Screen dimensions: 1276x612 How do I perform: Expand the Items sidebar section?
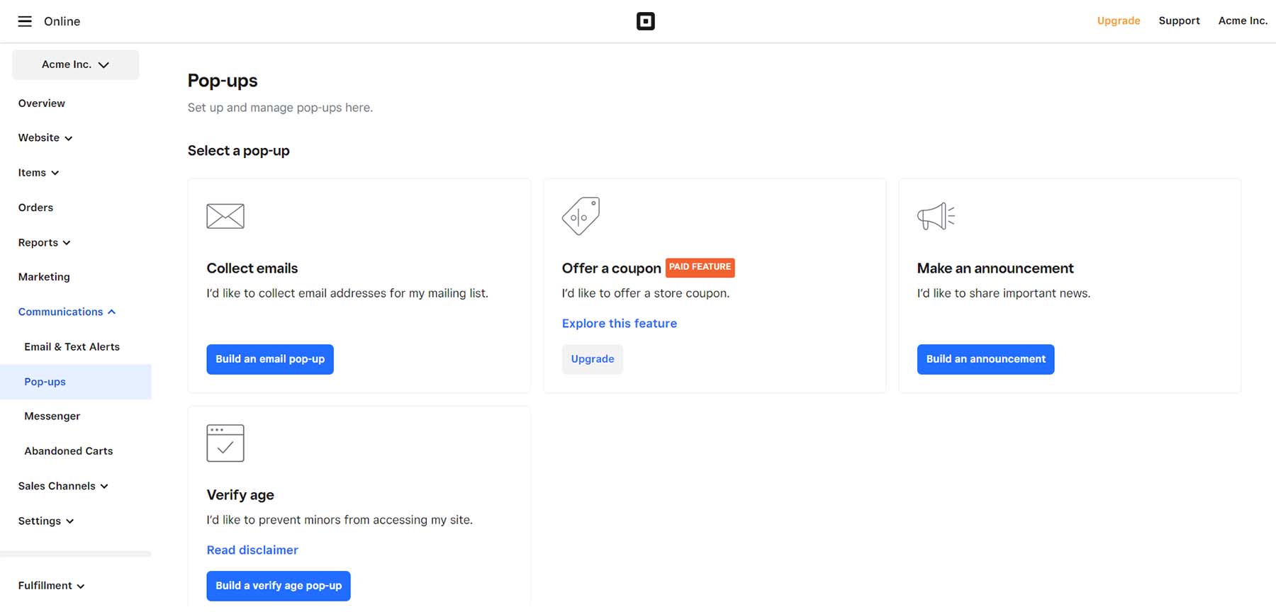pyautogui.click(x=38, y=173)
